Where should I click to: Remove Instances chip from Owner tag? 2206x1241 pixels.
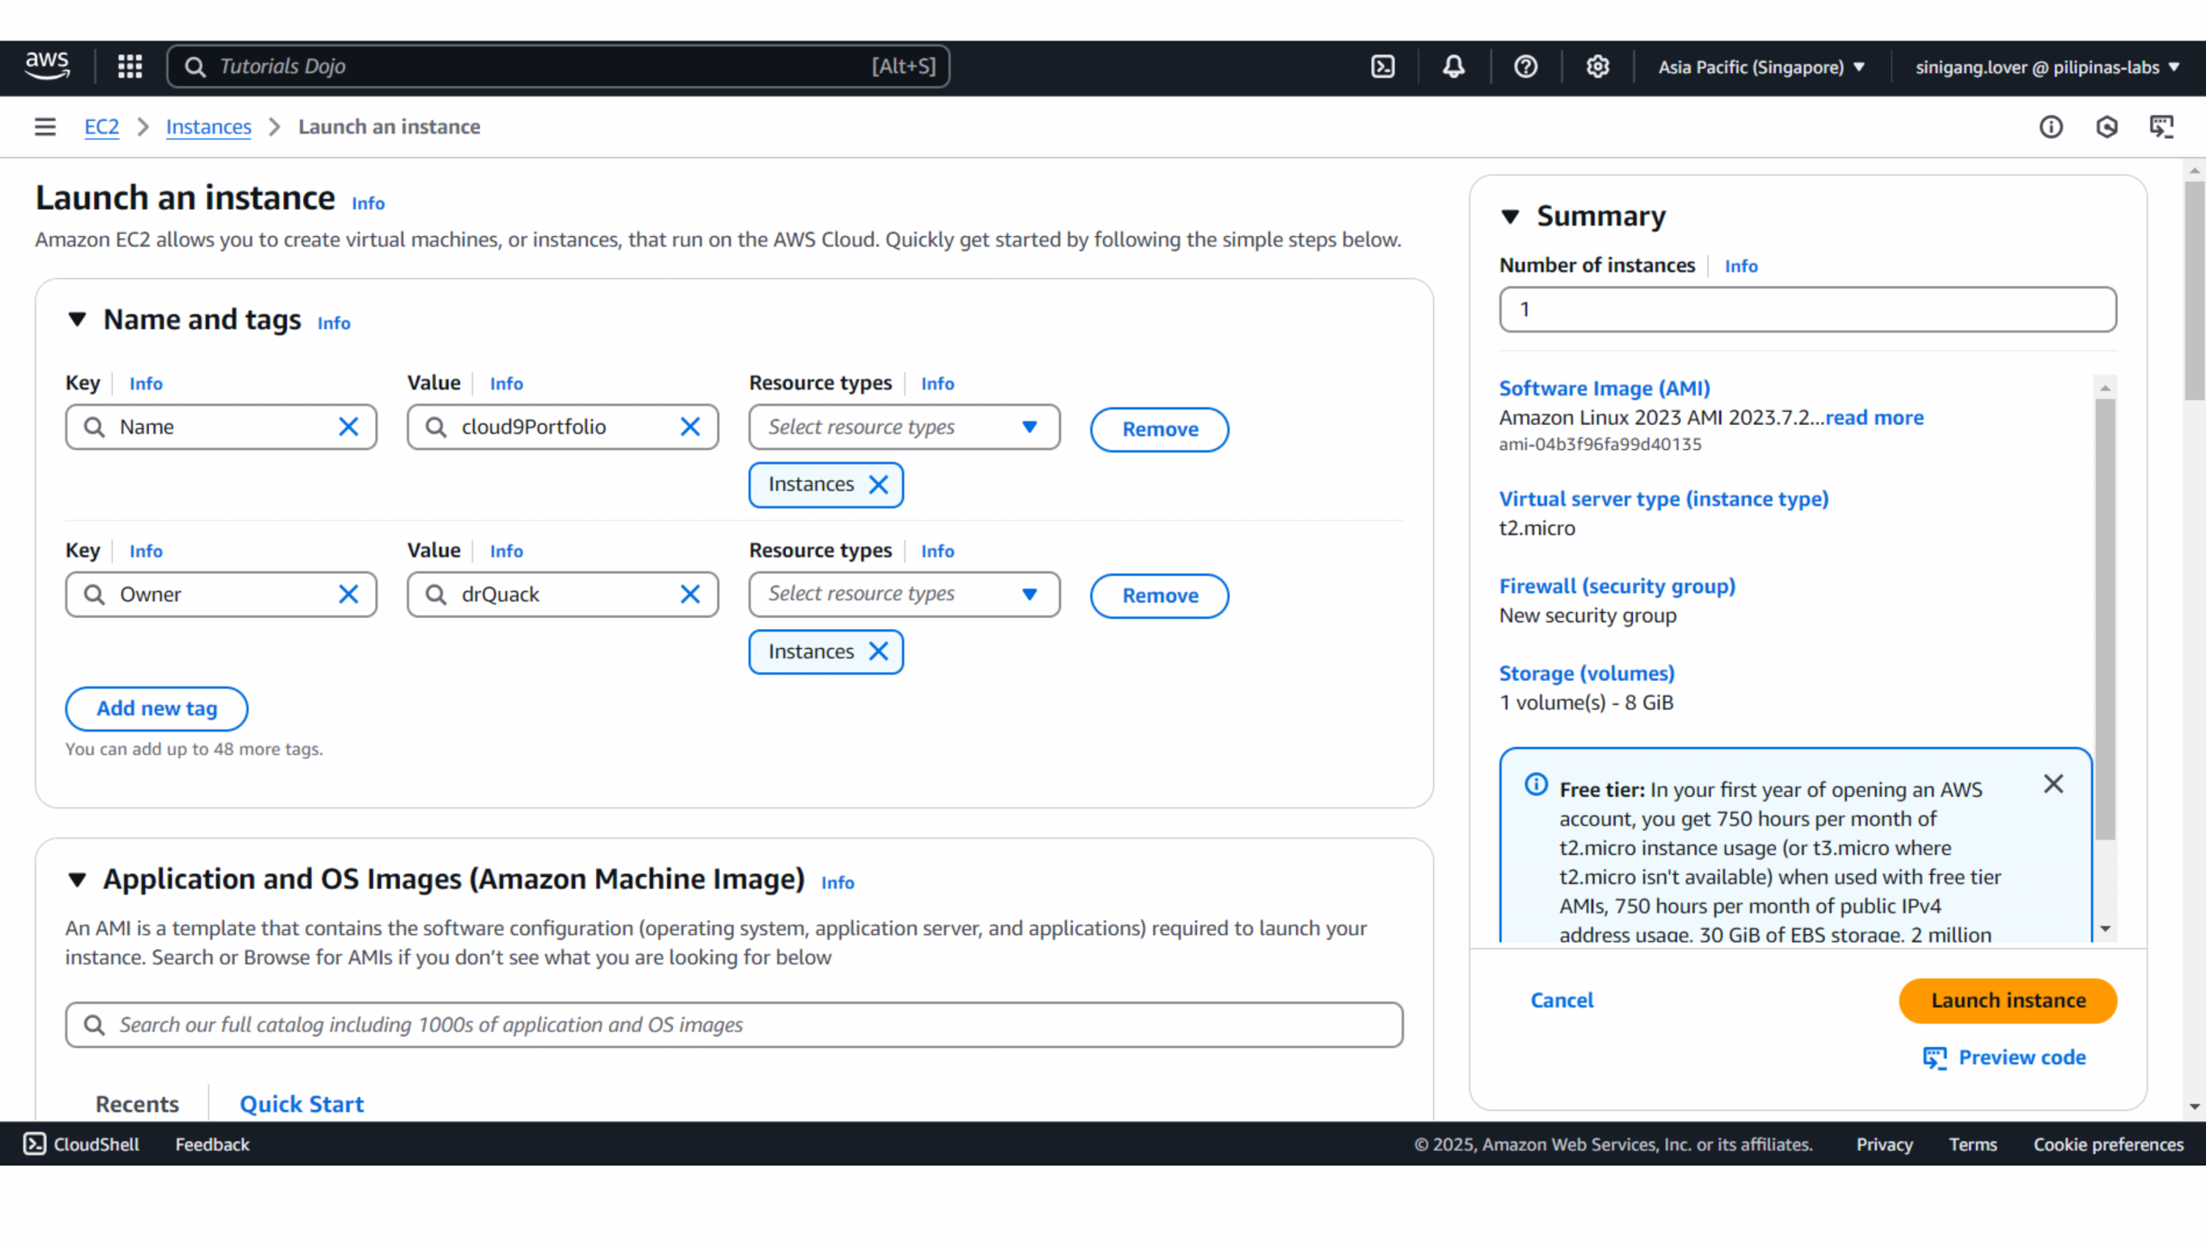[x=878, y=652]
